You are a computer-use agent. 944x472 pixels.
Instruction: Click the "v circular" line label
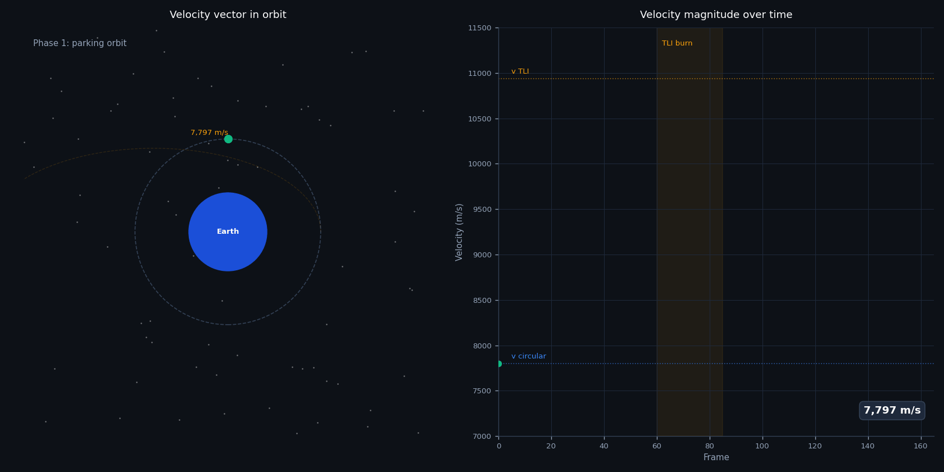tap(529, 356)
